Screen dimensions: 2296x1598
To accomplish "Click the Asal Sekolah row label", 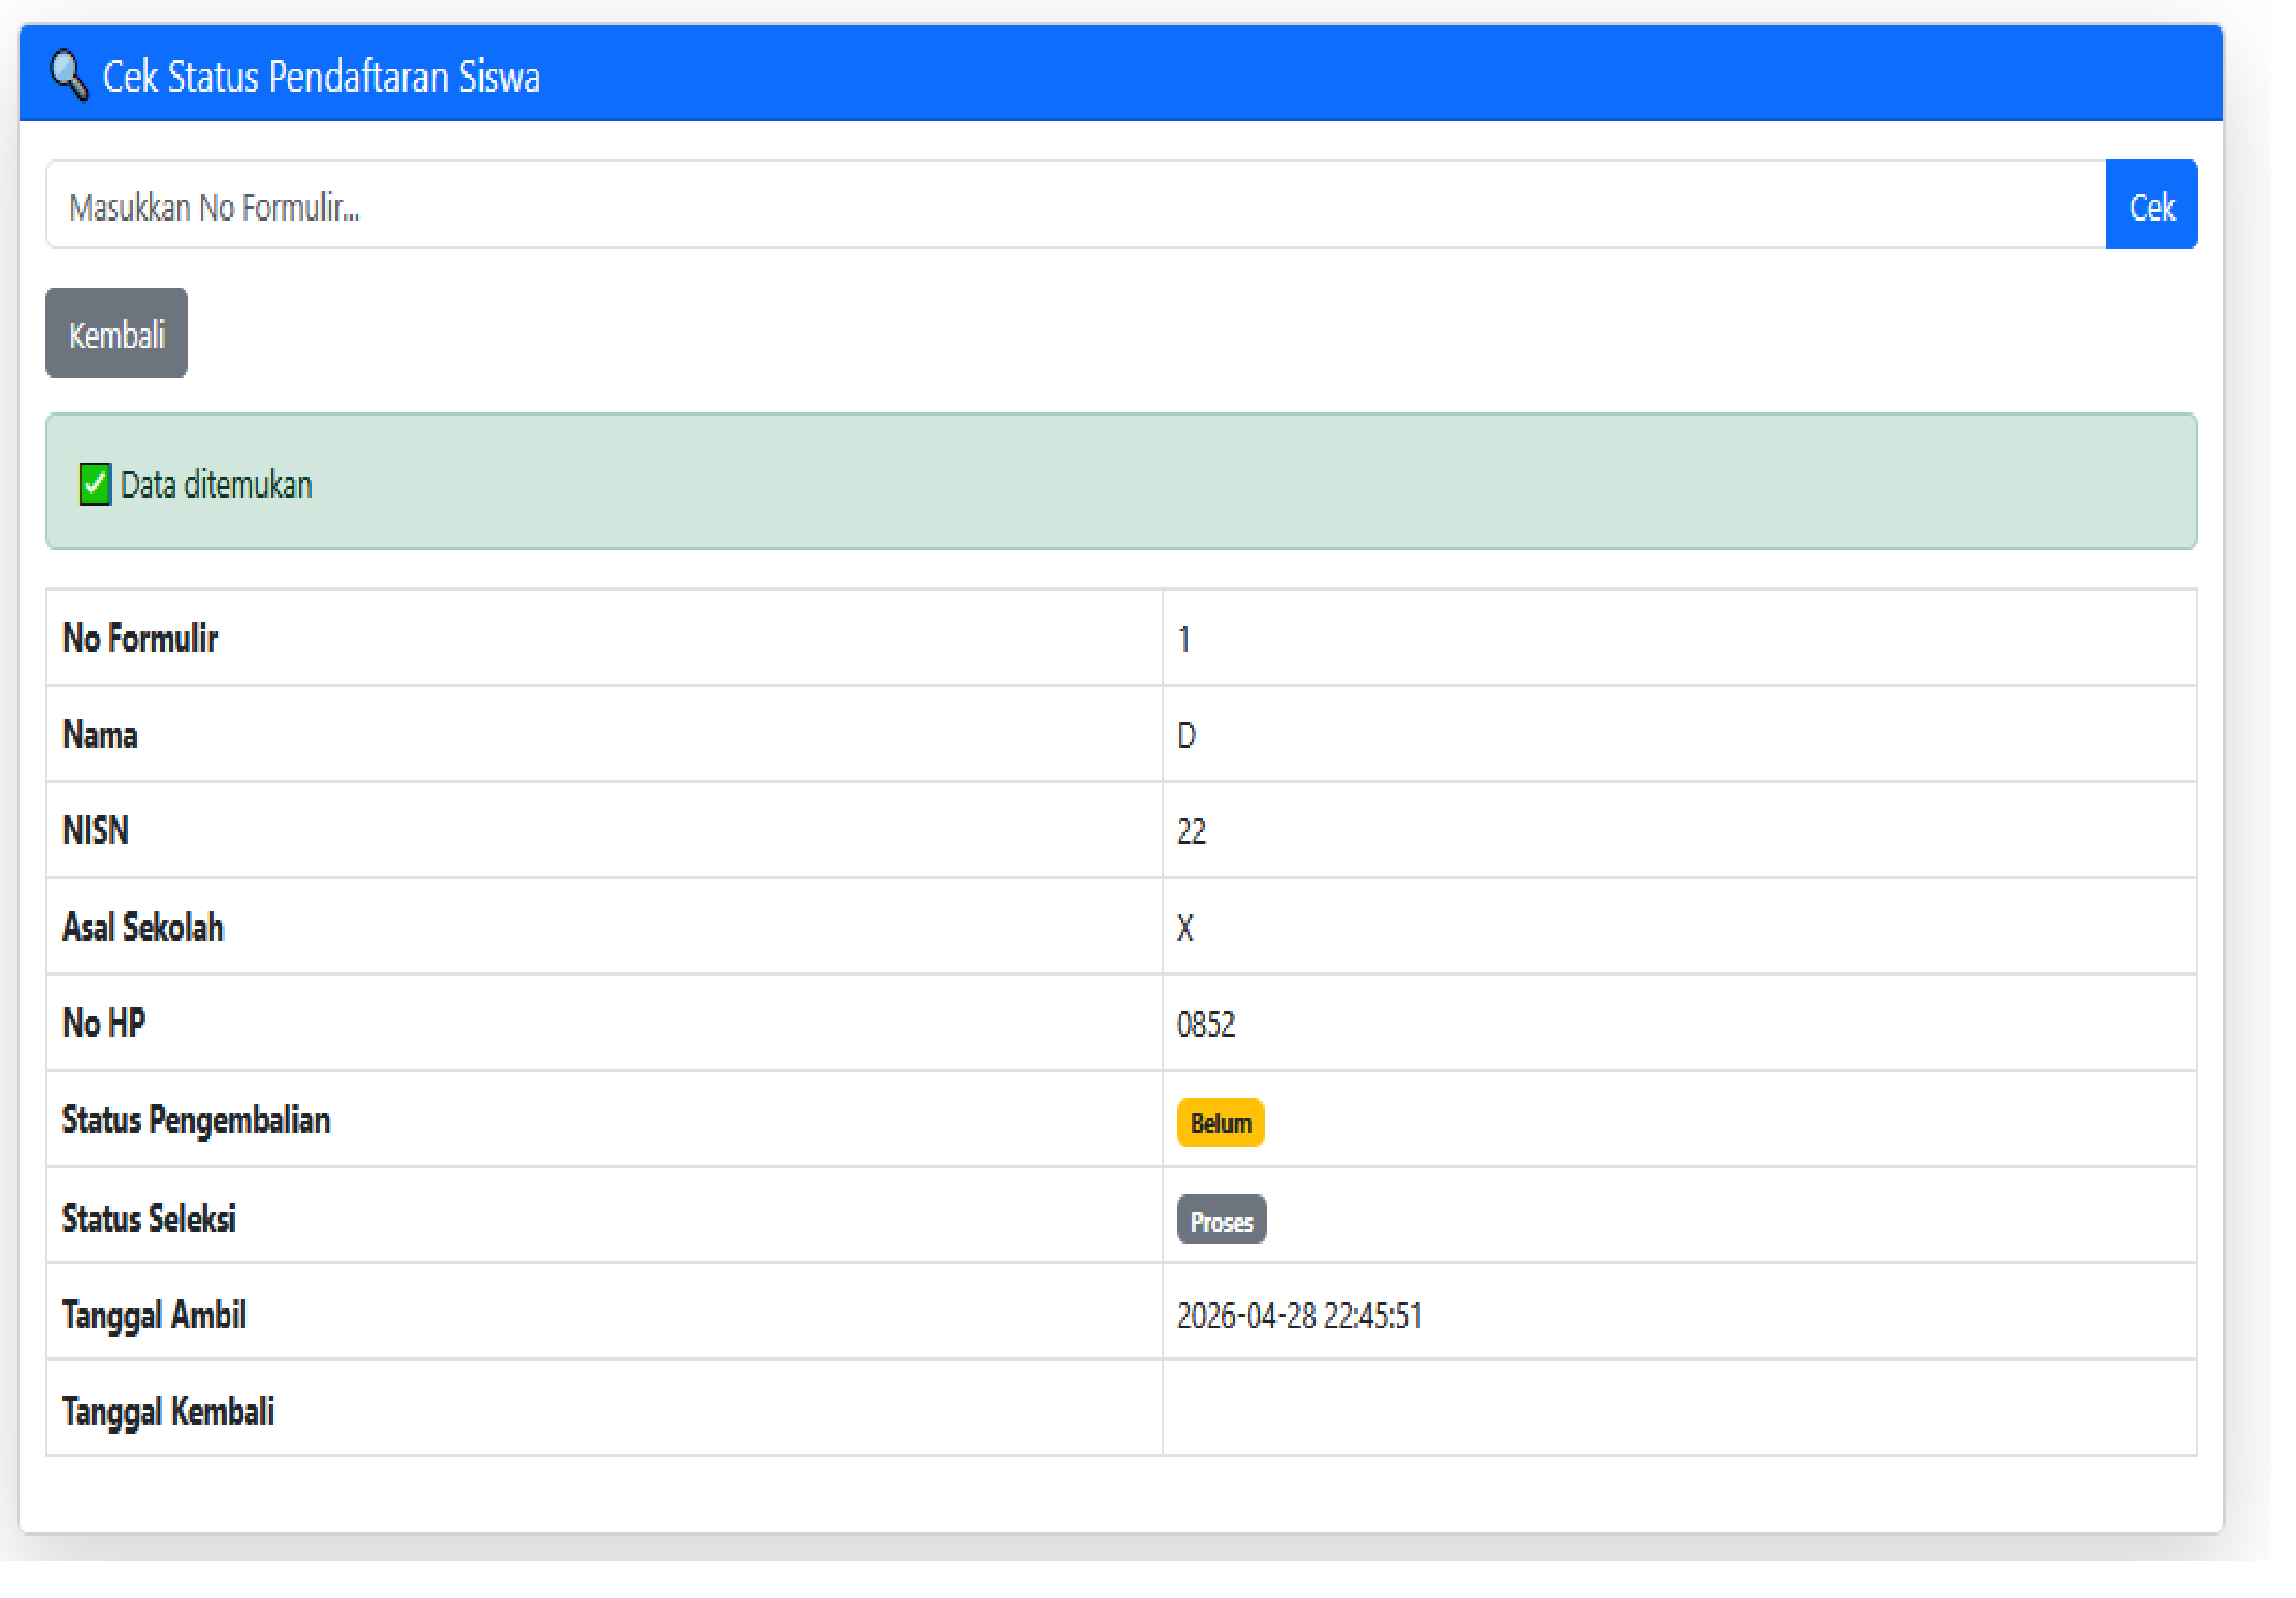I will click(x=143, y=927).
